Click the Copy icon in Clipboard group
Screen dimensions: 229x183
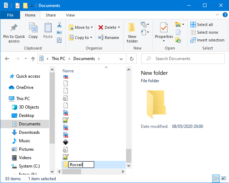click(33, 28)
